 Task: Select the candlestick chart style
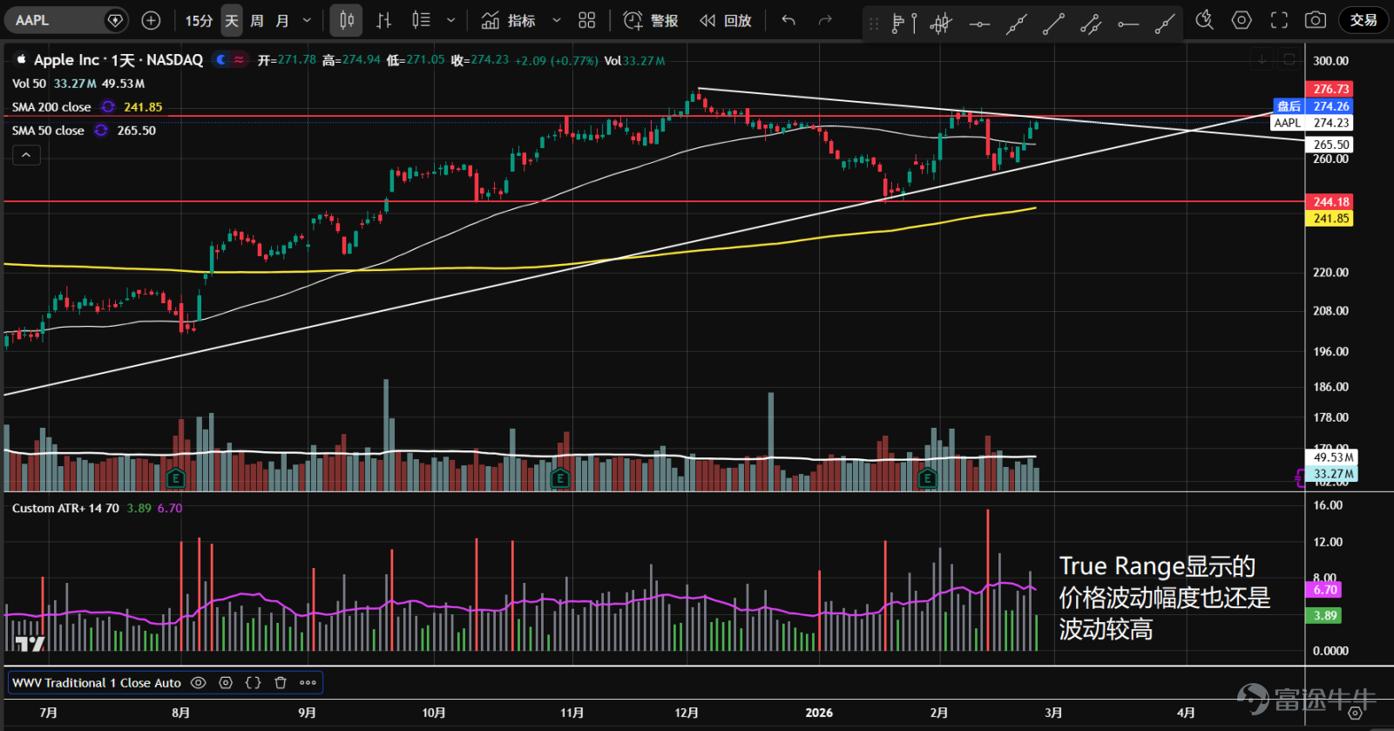pos(347,20)
